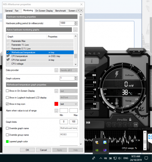Click ellipsis button beside Active hardware monitoring graphs
The height and width of the screenshot is (162, 152).
(75, 30)
